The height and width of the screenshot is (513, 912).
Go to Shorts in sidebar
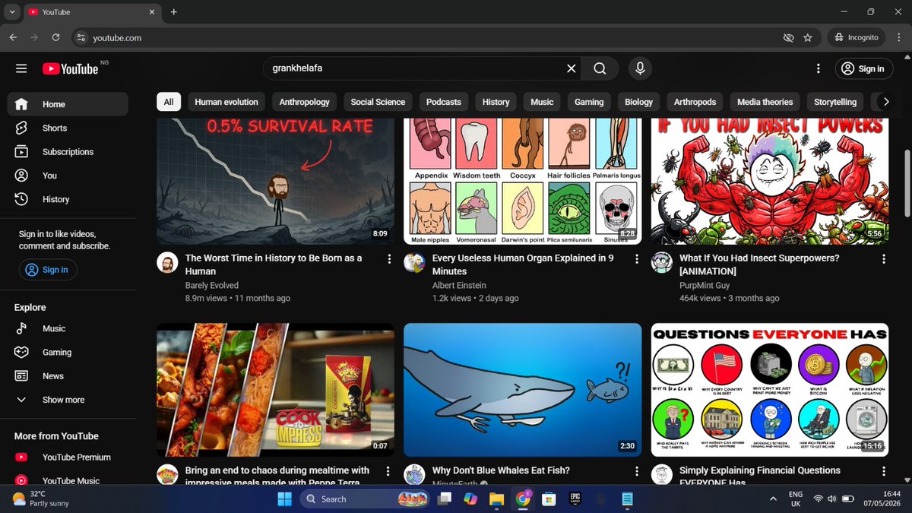point(68,128)
